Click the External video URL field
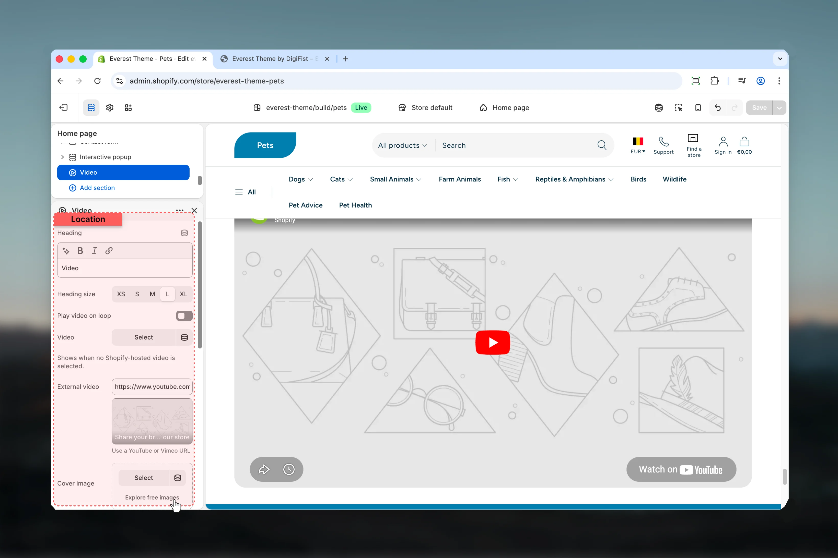 pos(152,387)
